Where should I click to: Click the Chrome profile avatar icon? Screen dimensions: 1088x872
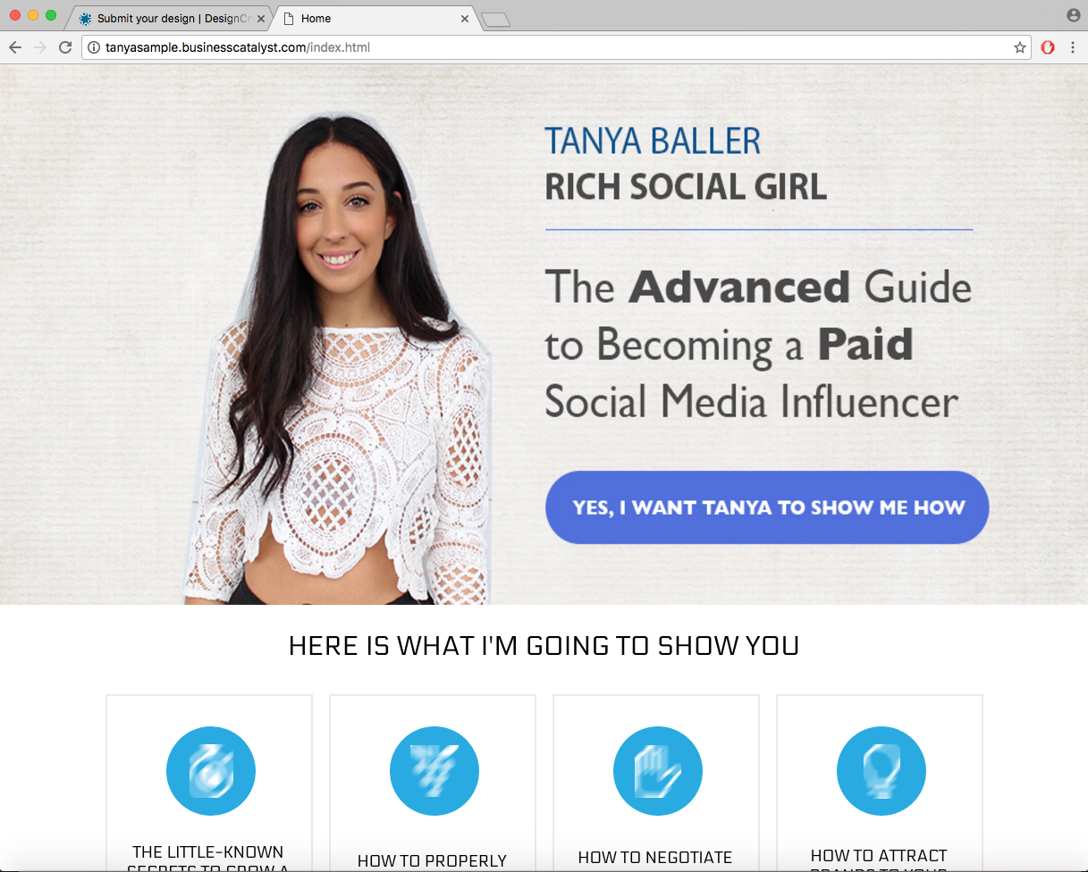pyautogui.click(x=1073, y=15)
